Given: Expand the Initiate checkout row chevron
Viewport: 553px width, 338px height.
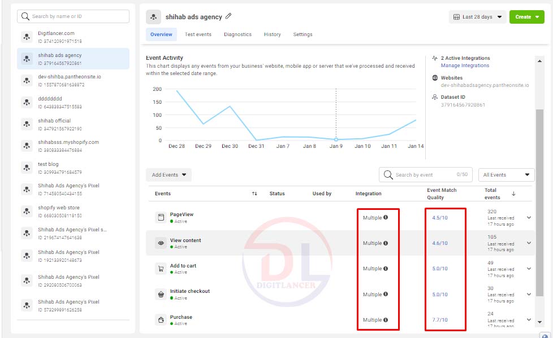Looking at the screenshot, I should pyautogui.click(x=529, y=295).
